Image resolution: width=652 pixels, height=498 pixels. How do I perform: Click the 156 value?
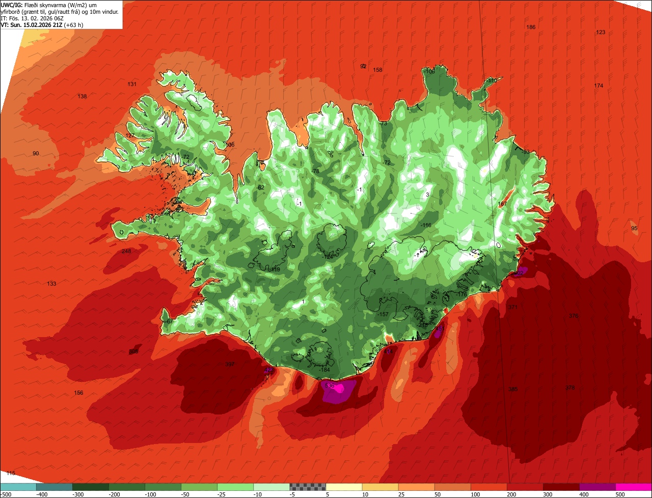[x=78, y=393]
